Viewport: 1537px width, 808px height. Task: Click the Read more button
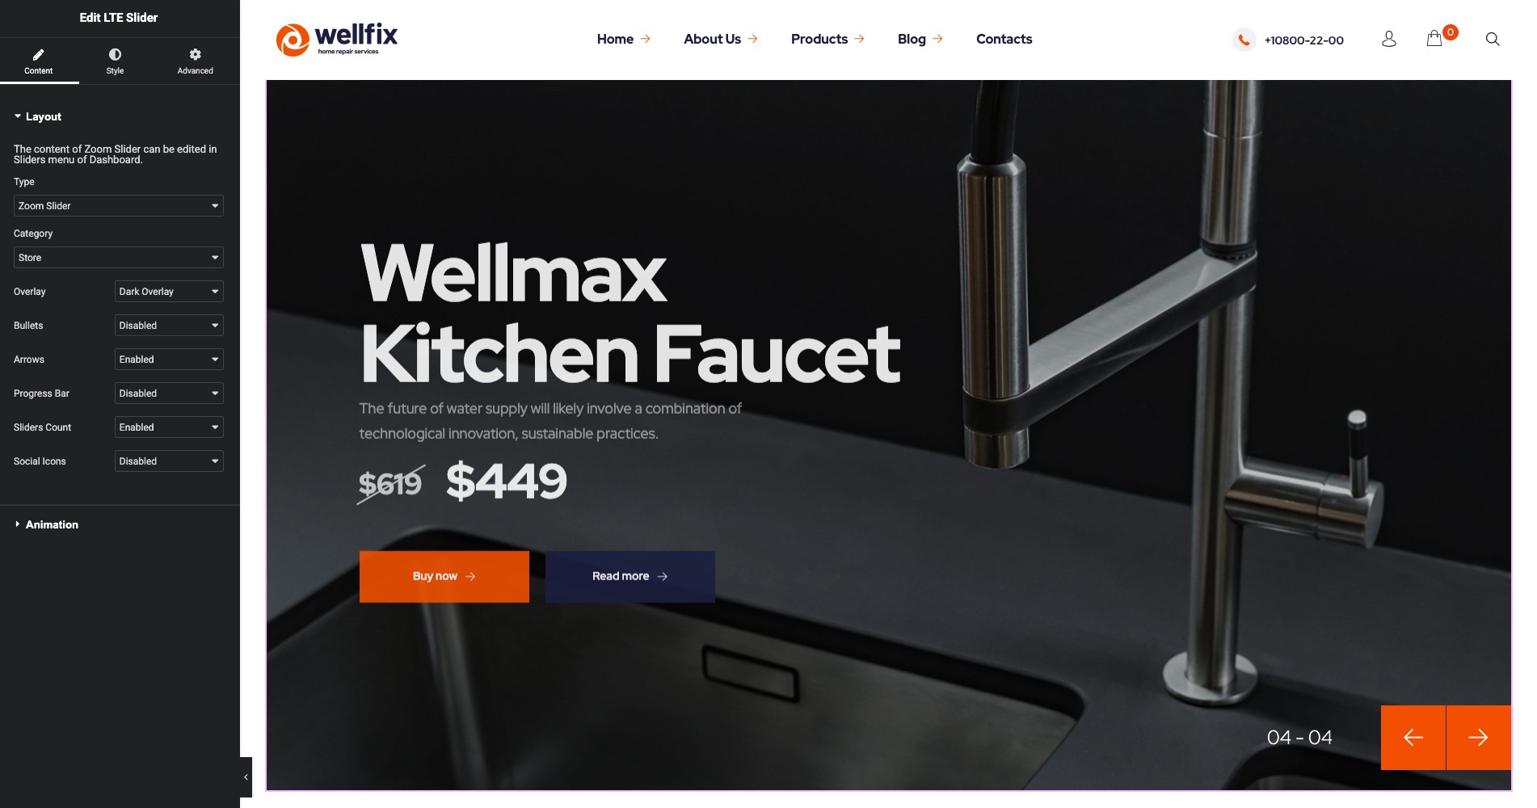coord(630,576)
